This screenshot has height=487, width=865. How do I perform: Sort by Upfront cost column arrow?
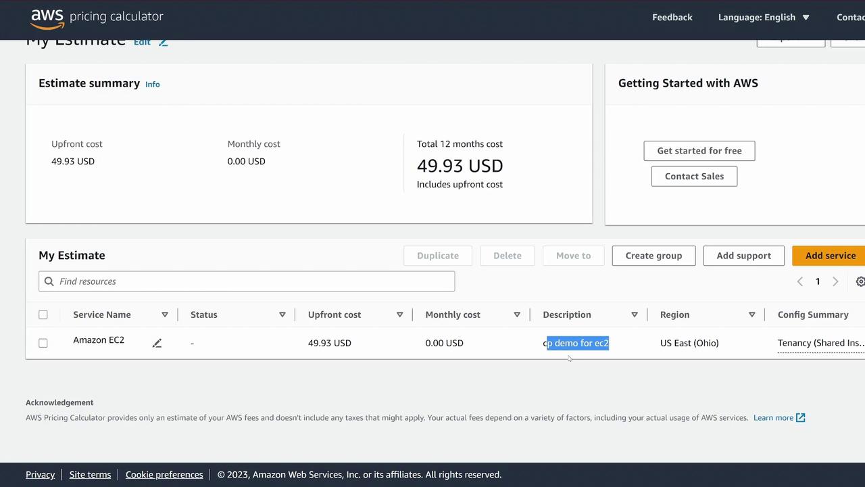tap(399, 315)
